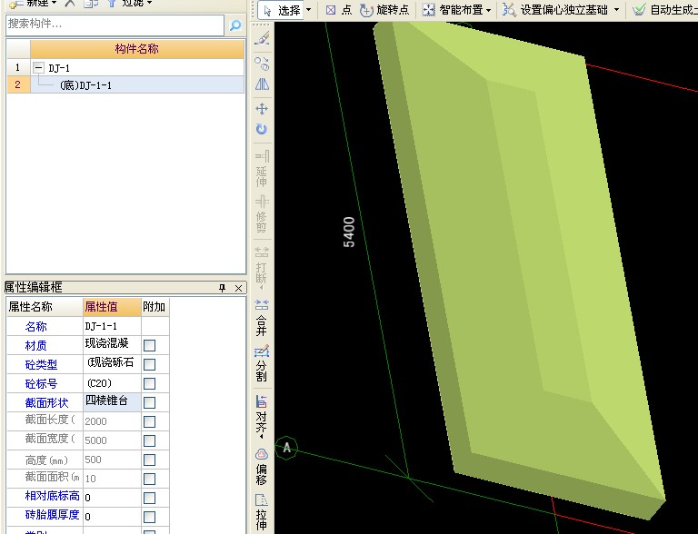
Task: Expand the 对齐 tool flyout arrow
Action: click(262, 437)
